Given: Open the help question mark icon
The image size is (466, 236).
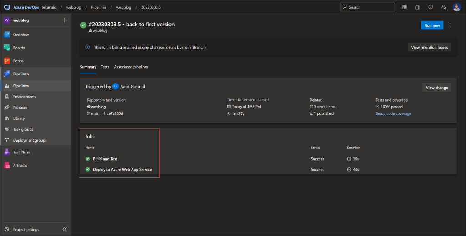Looking at the screenshot, I should [x=431, y=7].
